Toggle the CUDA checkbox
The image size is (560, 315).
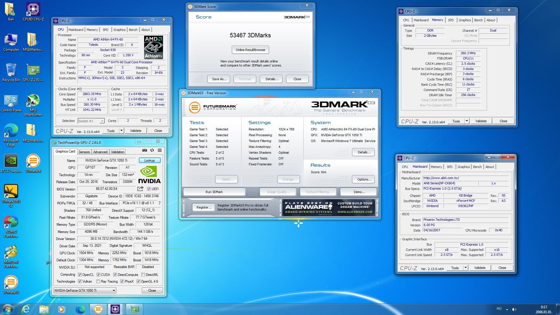(98, 275)
